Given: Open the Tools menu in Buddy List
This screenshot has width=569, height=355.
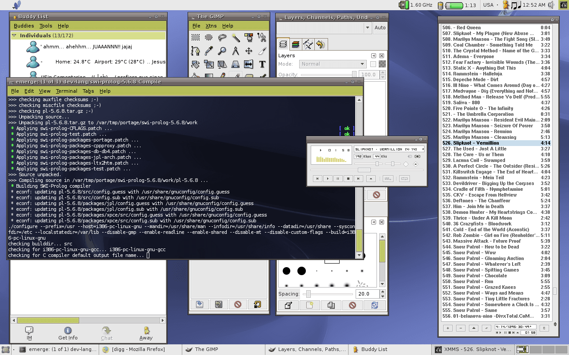Looking at the screenshot, I should (x=46, y=26).
